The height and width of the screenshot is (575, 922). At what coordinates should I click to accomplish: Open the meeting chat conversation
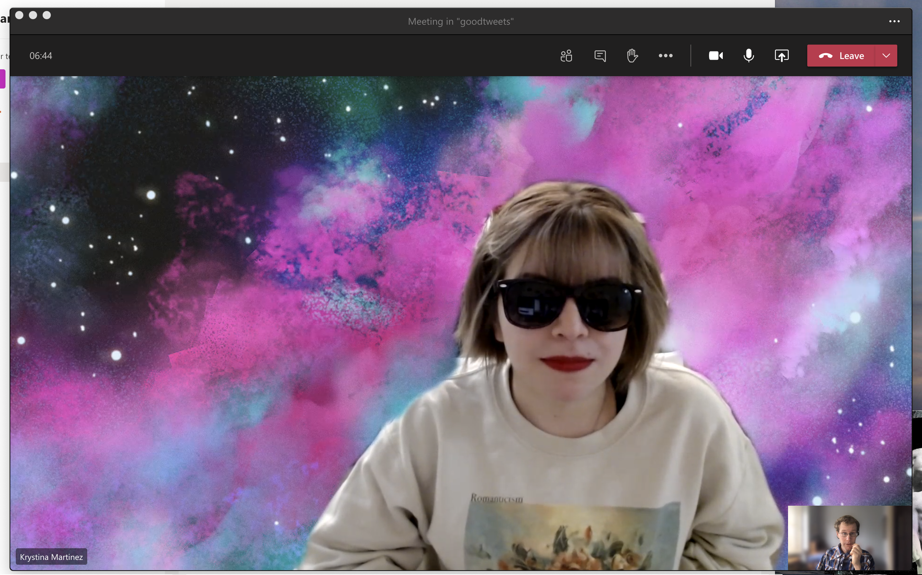click(600, 56)
